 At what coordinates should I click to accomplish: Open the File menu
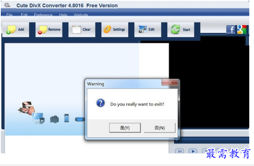tap(9, 15)
